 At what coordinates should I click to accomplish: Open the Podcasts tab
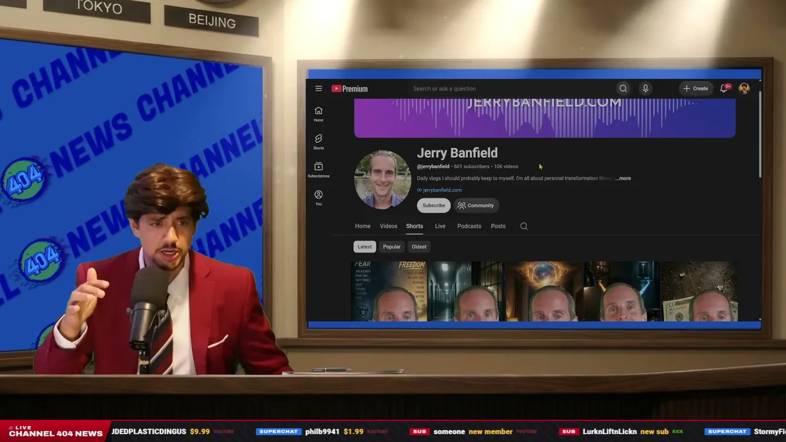pyautogui.click(x=469, y=226)
